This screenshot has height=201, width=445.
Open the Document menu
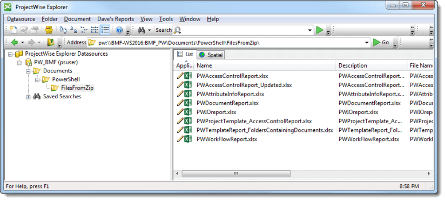(77, 19)
